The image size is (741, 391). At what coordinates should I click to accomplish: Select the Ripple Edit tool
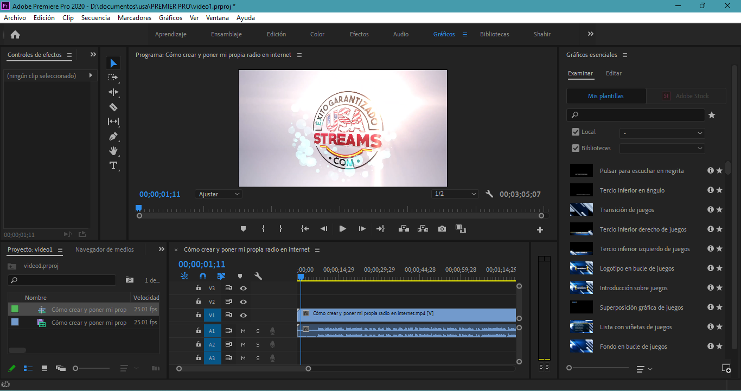coord(113,92)
